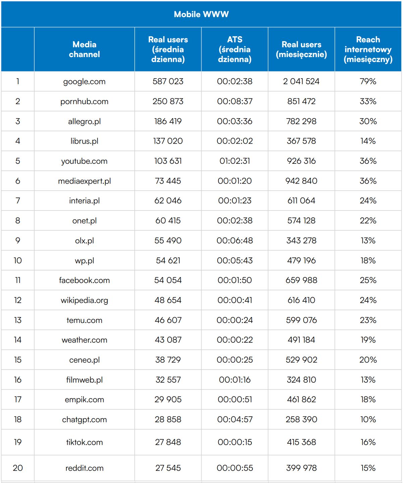The image size is (404, 483).
Task: Click mediaexpert.pl in the table
Action: [x=84, y=181]
